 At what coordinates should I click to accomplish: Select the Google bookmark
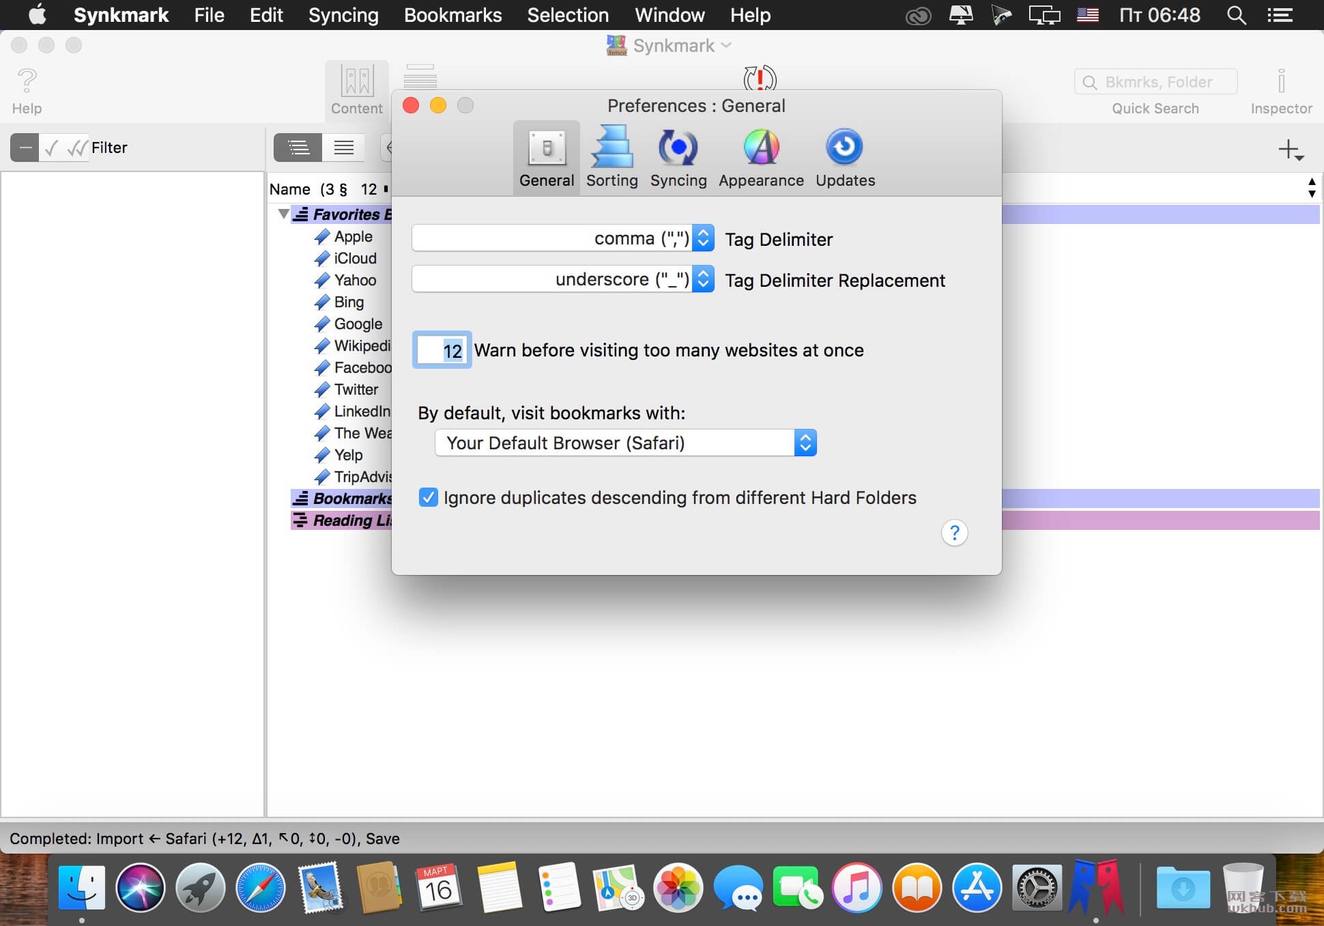click(x=358, y=324)
